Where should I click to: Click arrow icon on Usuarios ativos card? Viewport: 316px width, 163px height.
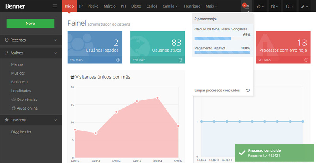click(x=181, y=60)
